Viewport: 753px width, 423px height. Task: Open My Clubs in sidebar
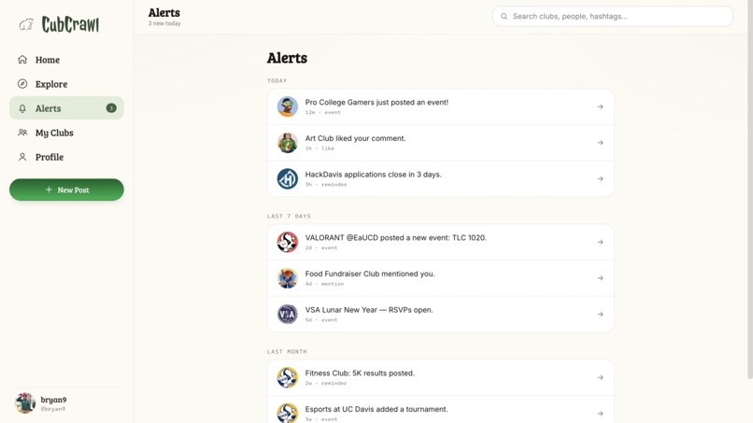66,133
